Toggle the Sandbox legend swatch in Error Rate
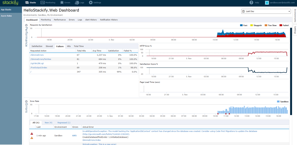Image resolution: width=297 pixels, height=145 pixels. [278, 102]
